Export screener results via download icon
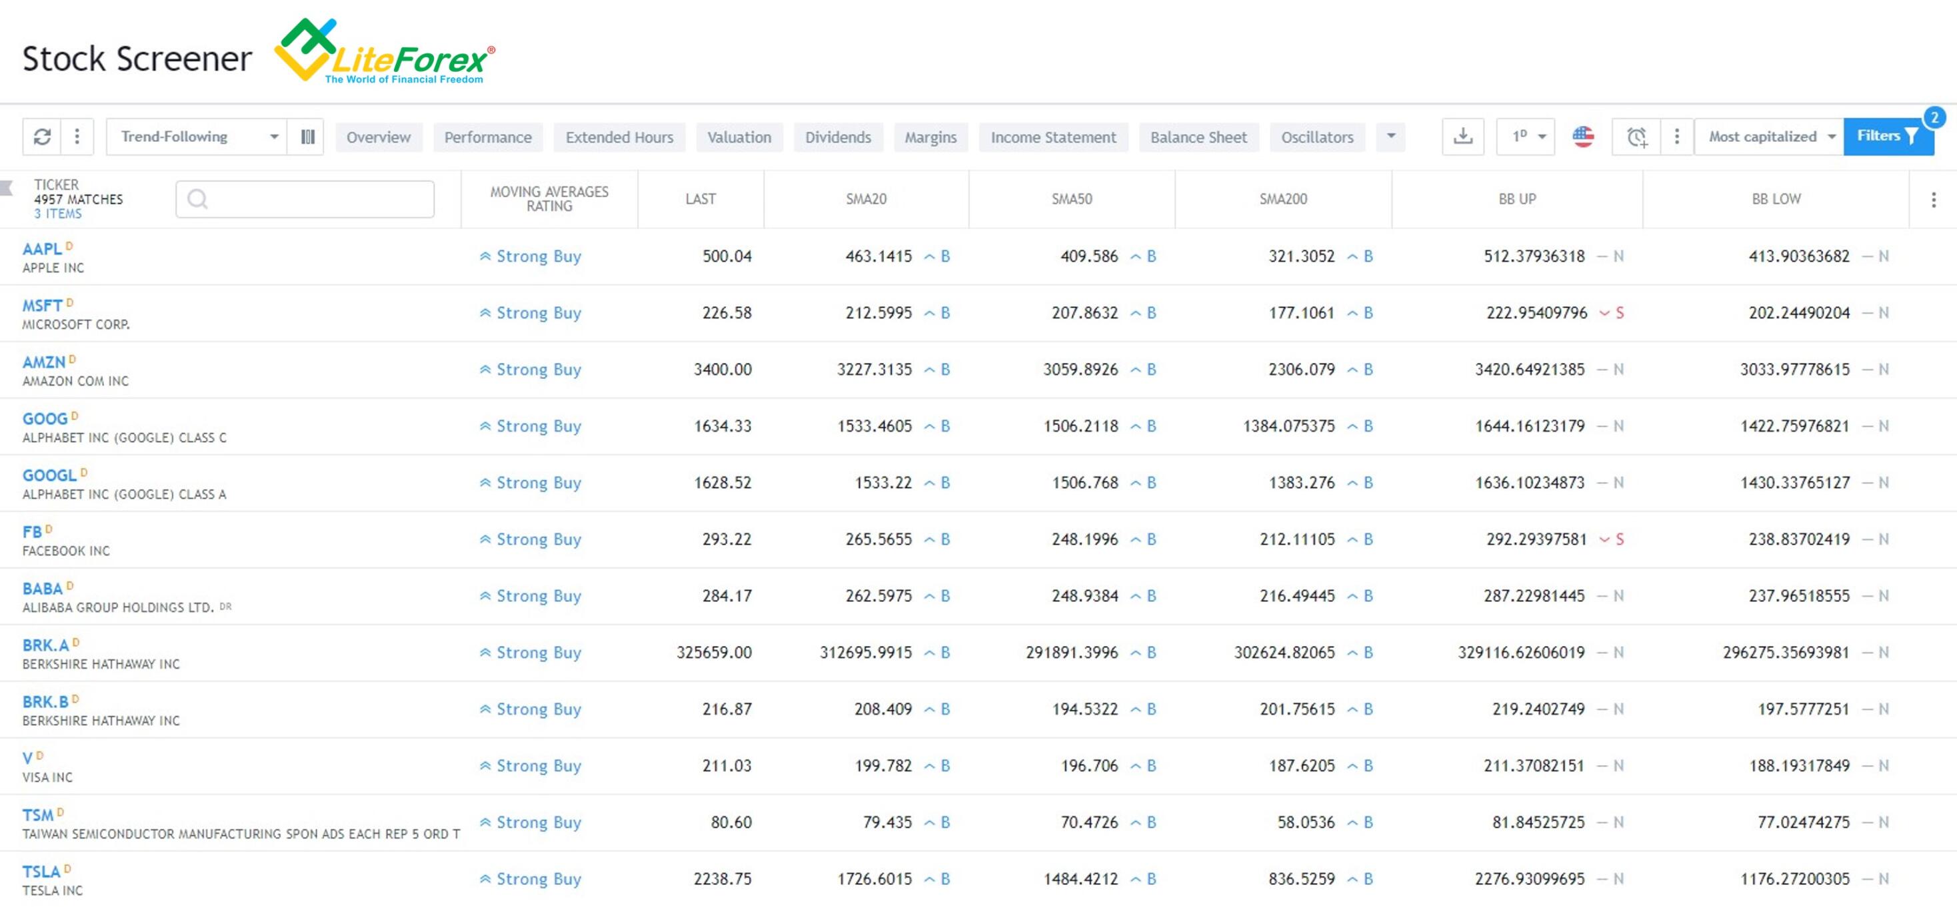The image size is (1957, 907). tap(1463, 137)
